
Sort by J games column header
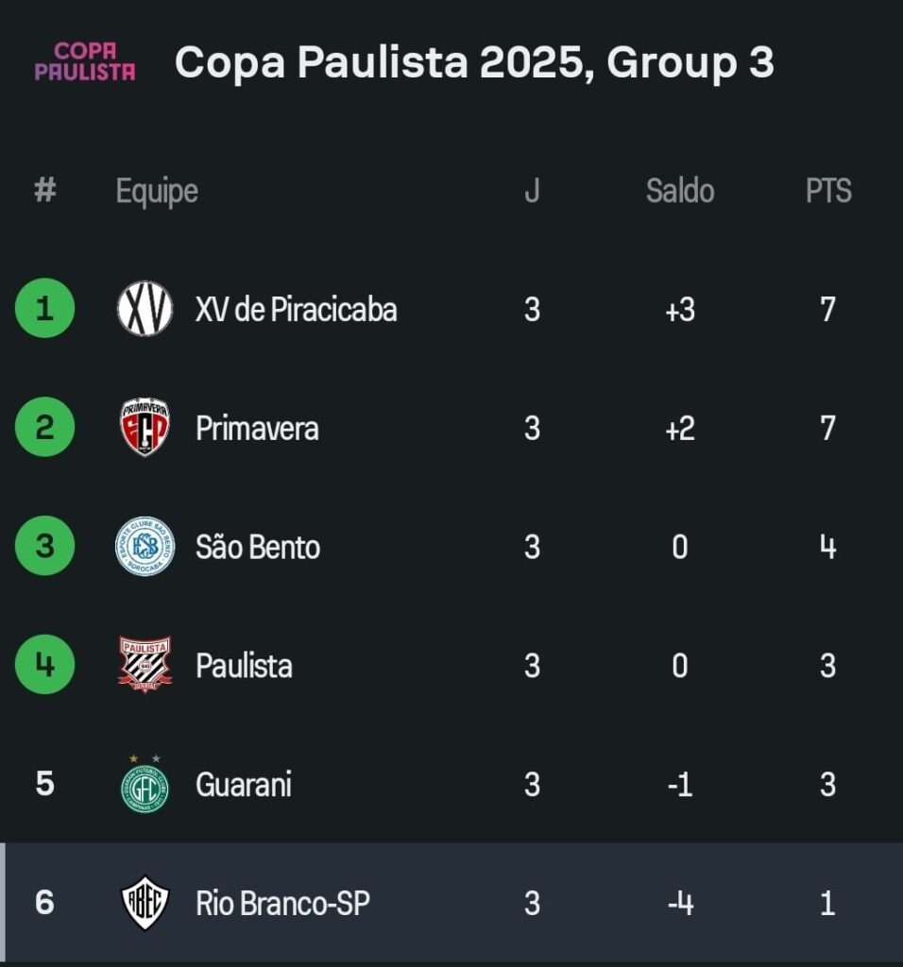tap(532, 191)
